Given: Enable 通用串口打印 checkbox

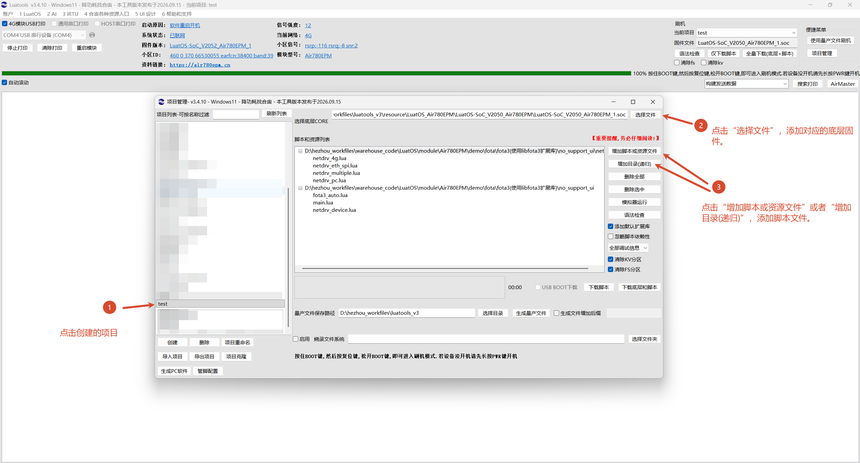Looking at the screenshot, I should pyautogui.click(x=54, y=24).
